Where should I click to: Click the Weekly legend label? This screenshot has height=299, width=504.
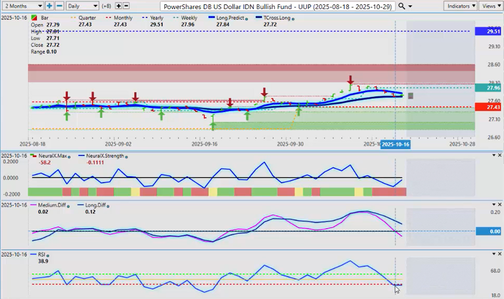pyautogui.click(x=188, y=18)
